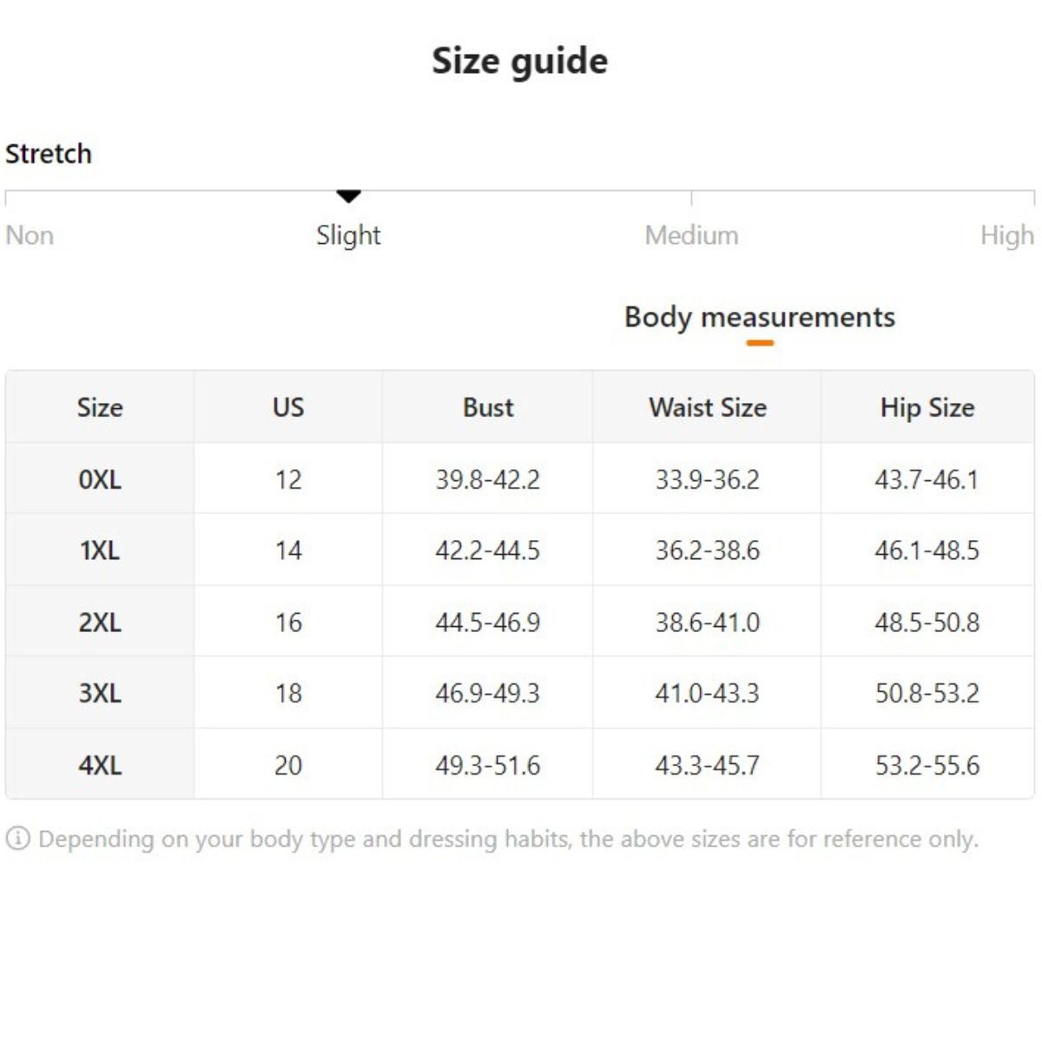Click the Bust column header

coord(488,407)
